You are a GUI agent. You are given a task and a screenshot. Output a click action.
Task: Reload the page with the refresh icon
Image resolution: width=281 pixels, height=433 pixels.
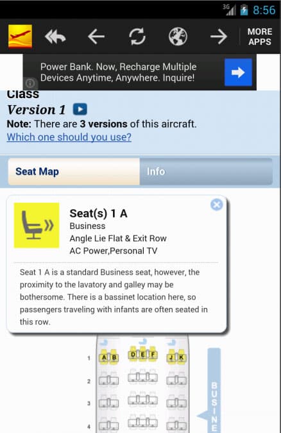(x=137, y=36)
